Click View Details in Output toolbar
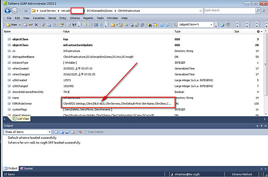 click(94, 132)
